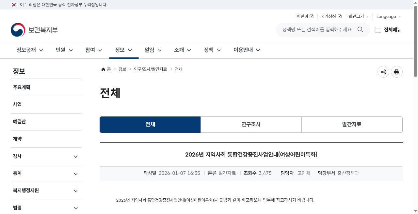Image resolution: width=418 pixels, height=214 pixels.
Task: Open the 어린이 external link
Action: (x=305, y=16)
